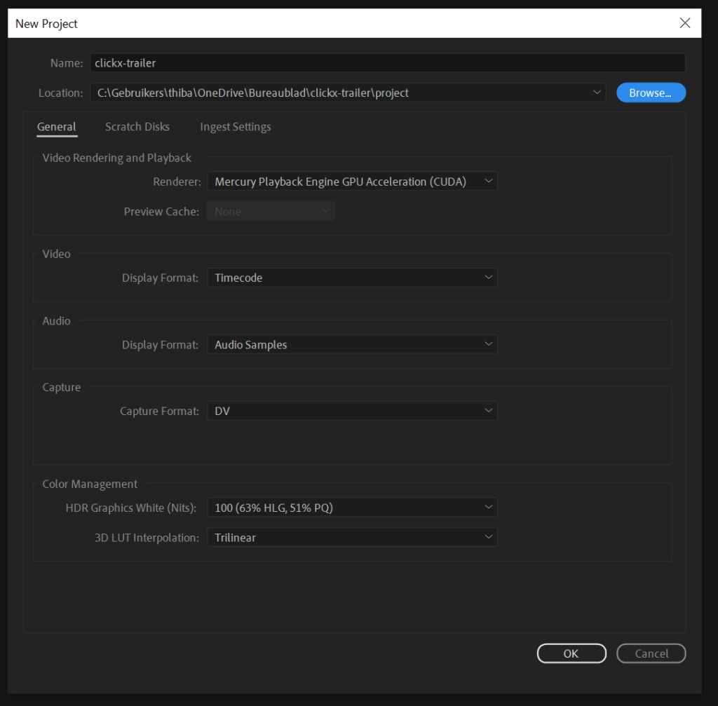Click the Audio section heading
This screenshot has height=706, width=718.
(x=56, y=321)
